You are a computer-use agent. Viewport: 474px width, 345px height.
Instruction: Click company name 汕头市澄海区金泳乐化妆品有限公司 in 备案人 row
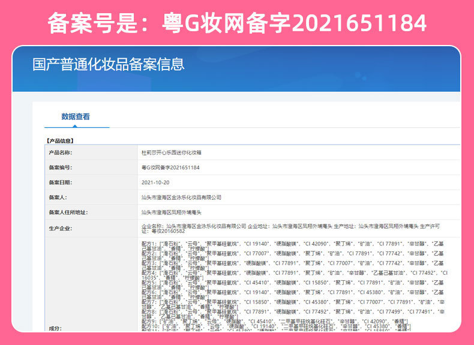point(181,197)
